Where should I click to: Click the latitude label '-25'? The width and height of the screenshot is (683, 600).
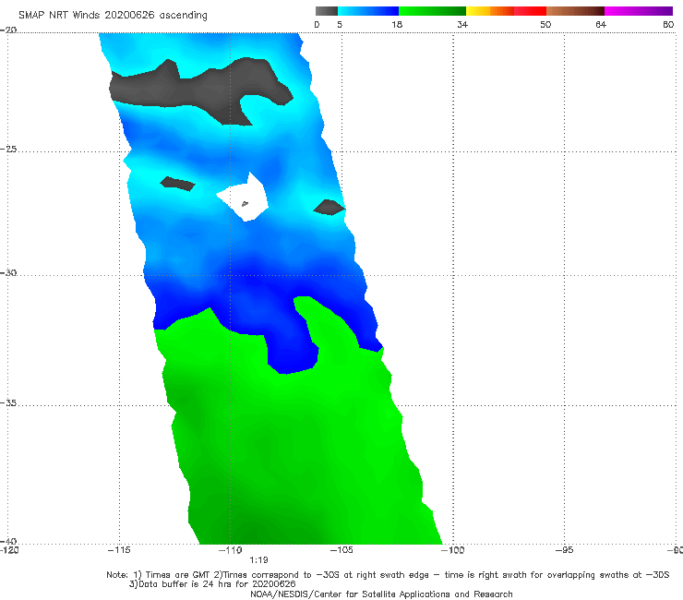pos(8,149)
